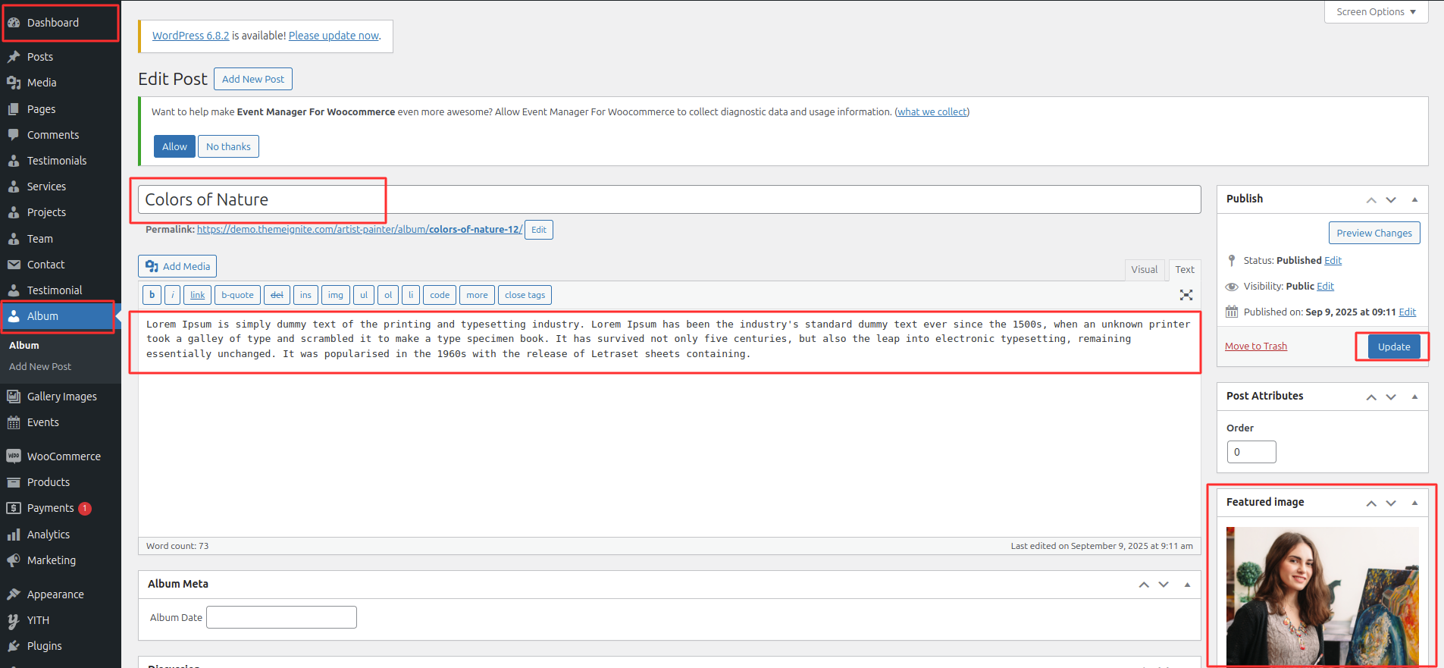1444x668 pixels.
Task: Click the WooCommerce logo icon
Action: coord(14,456)
